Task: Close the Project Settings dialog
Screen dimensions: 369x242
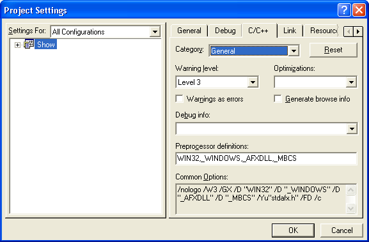Action: pos(359,10)
